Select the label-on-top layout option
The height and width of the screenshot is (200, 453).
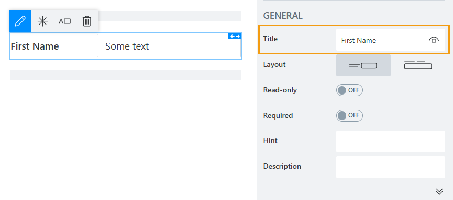pyautogui.click(x=418, y=65)
